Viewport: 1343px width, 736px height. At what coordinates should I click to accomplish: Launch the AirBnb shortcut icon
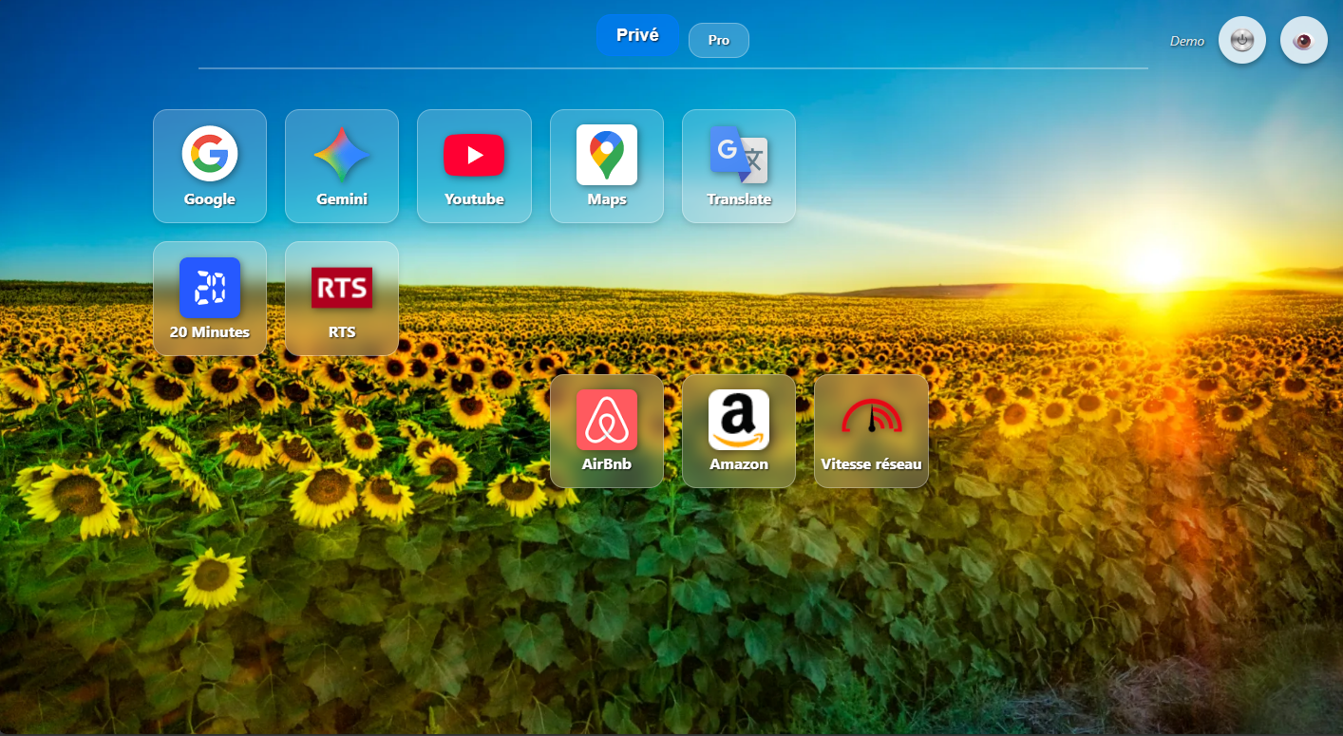[x=607, y=419]
